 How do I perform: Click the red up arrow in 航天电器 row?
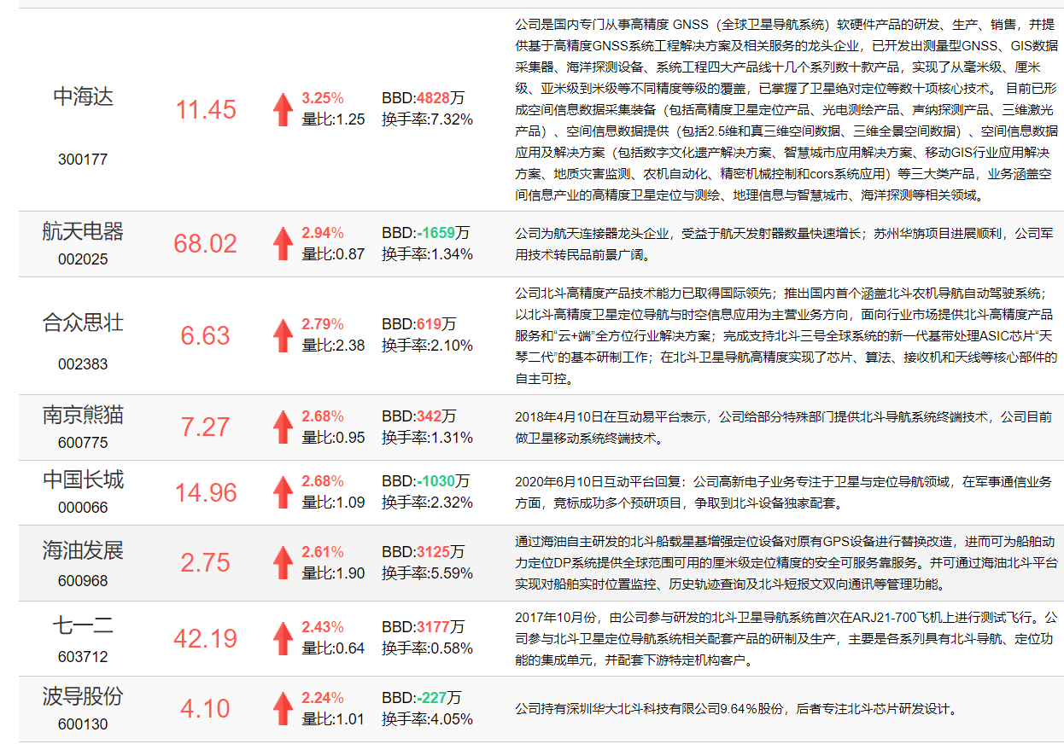click(283, 244)
